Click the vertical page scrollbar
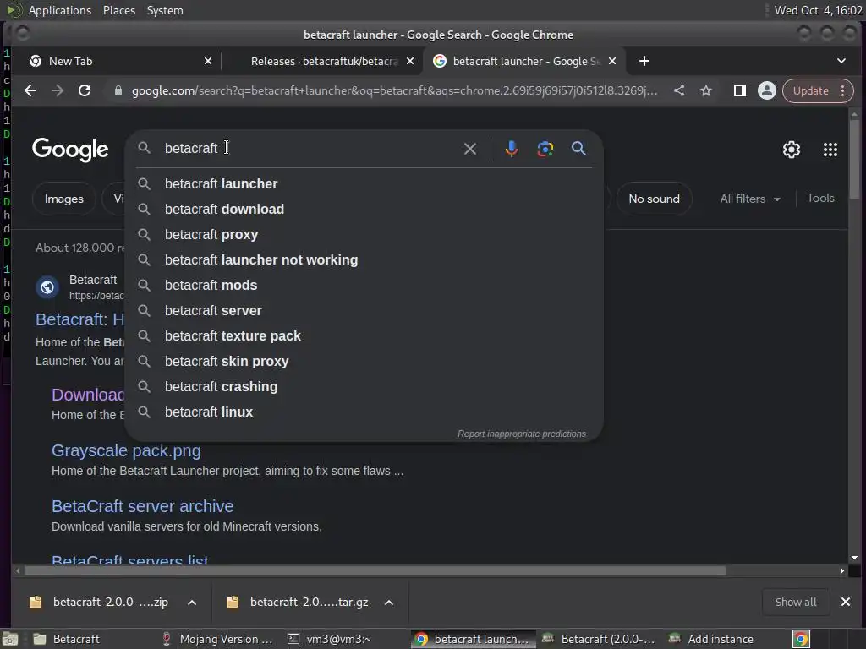Viewport: 866px width, 649px height. pyautogui.click(x=854, y=161)
